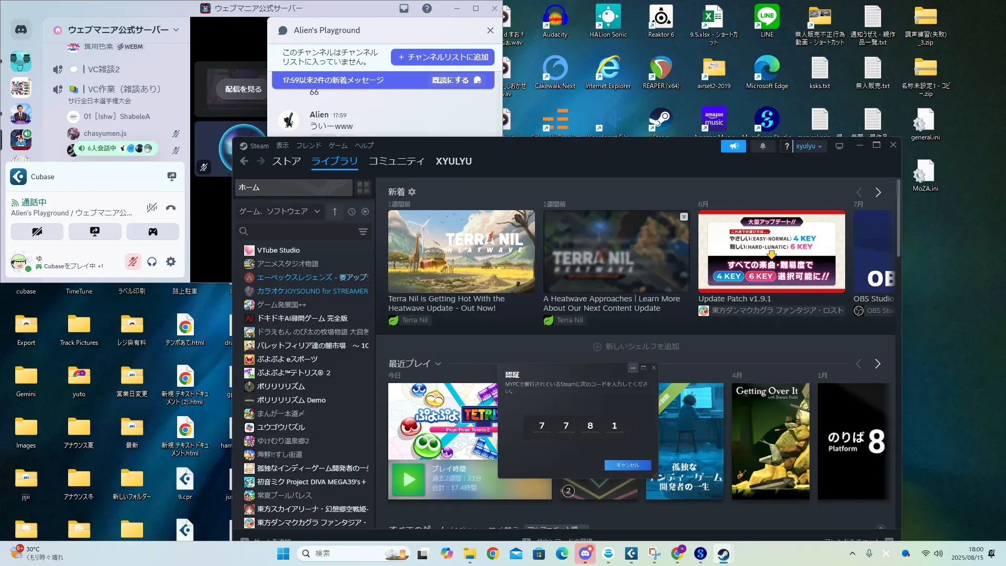Toggle Discord microphone mute button
This screenshot has width=1006, height=566.
click(133, 262)
